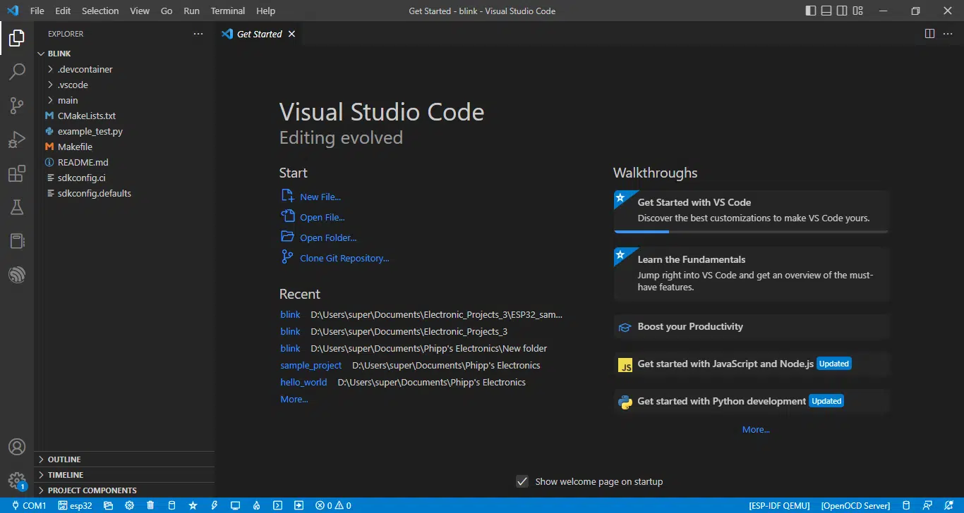
Task: Change the esp32 device target in the status bar
Action: tap(75, 505)
